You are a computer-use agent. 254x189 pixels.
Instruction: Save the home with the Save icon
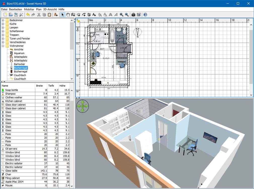coord(16,15)
